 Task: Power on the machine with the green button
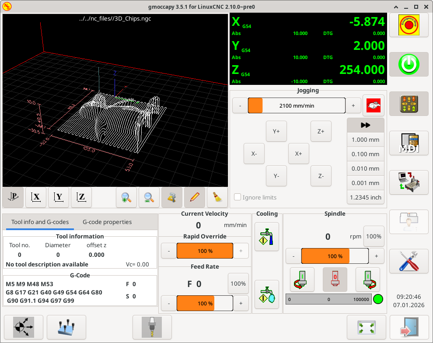pos(409,64)
